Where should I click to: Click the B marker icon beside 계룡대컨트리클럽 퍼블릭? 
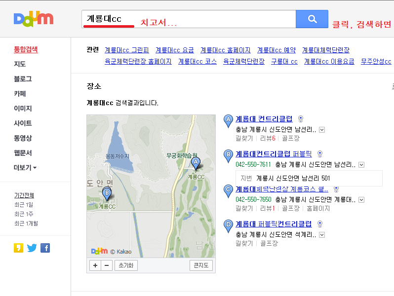pos(228,156)
